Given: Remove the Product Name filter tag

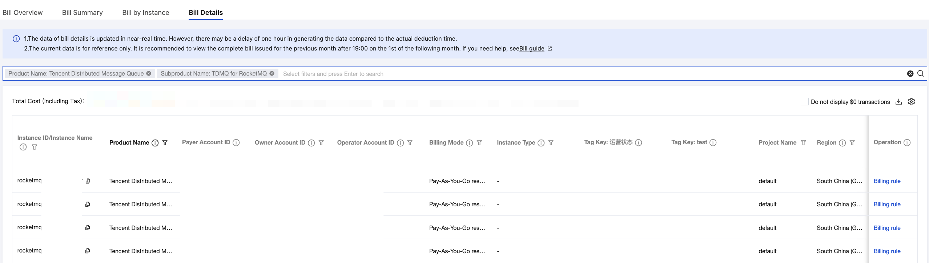Looking at the screenshot, I should pos(149,73).
